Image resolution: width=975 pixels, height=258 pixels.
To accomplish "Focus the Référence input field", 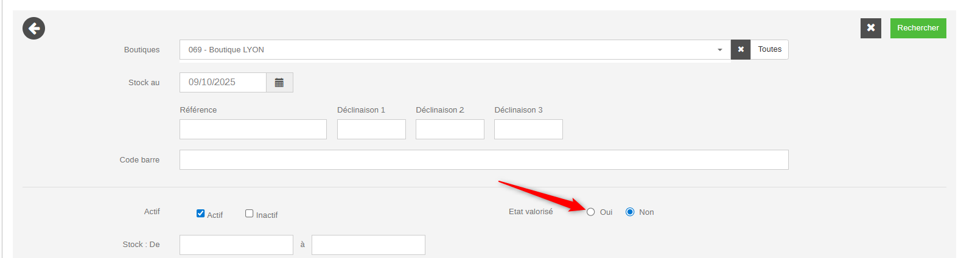I will pyautogui.click(x=253, y=130).
